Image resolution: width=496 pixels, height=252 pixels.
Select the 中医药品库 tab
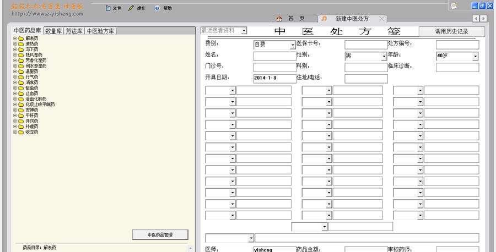pos(28,31)
